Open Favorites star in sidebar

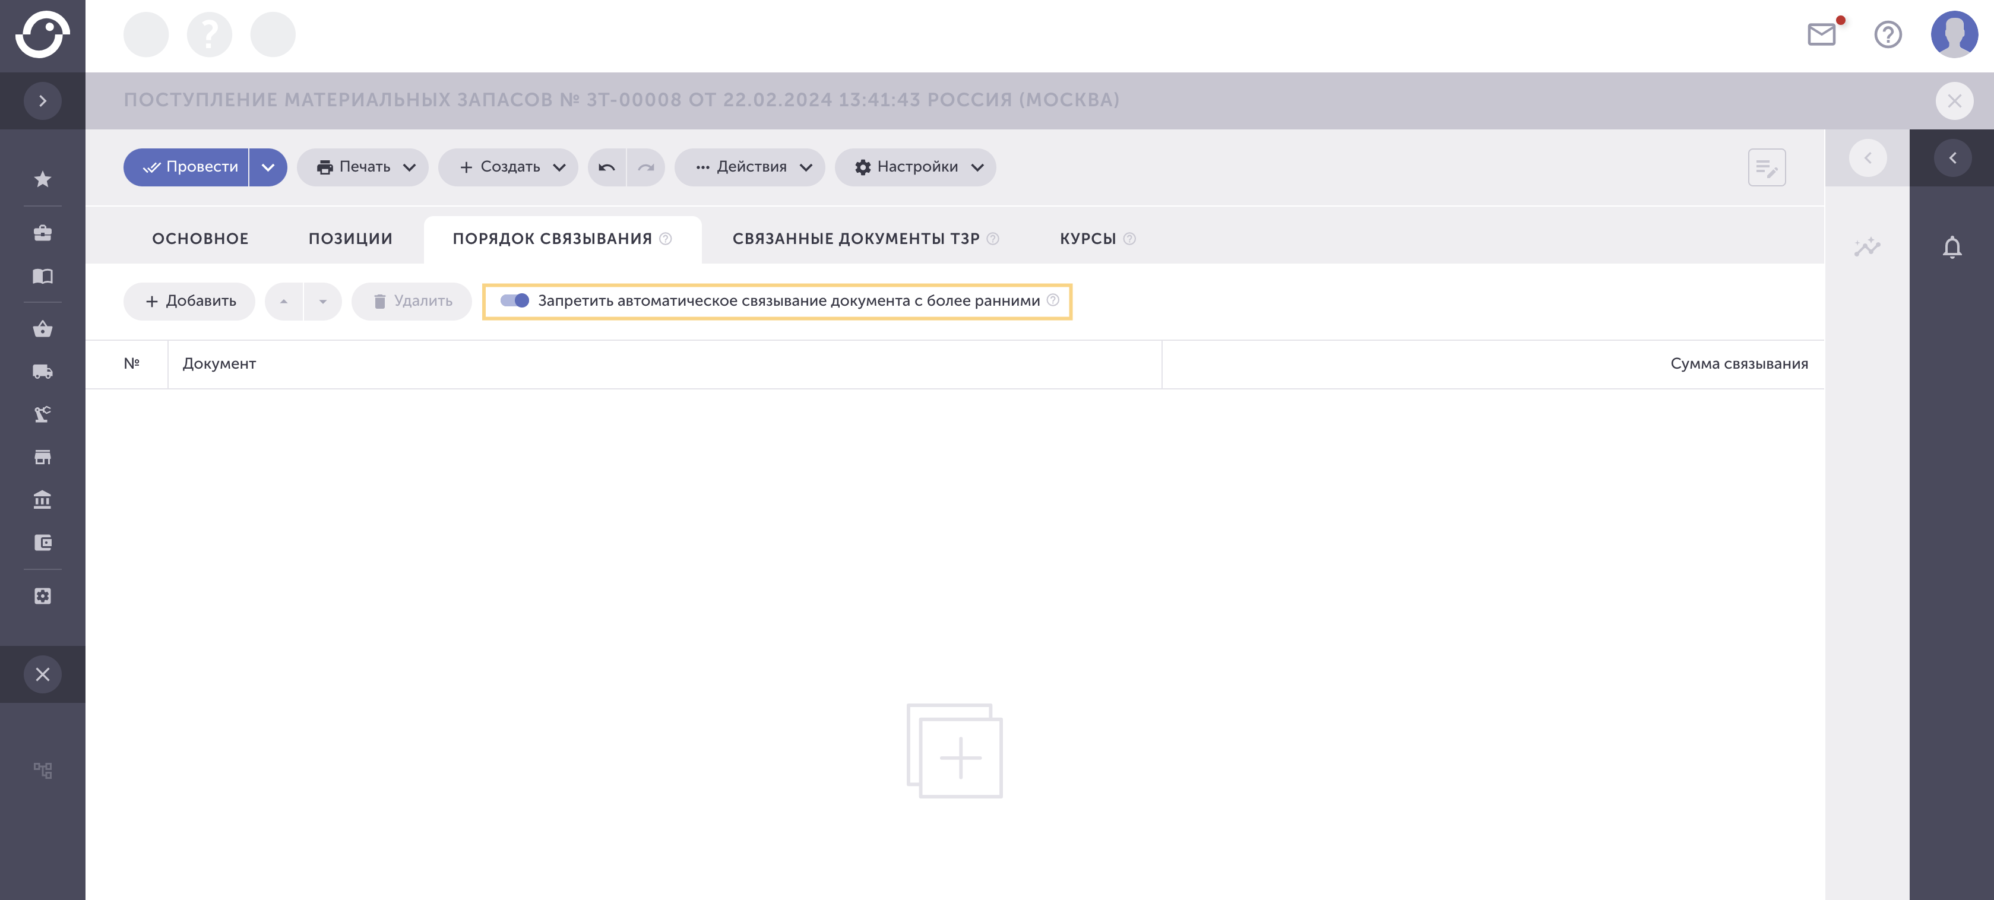pyautogui.click(x=43, y=179)
